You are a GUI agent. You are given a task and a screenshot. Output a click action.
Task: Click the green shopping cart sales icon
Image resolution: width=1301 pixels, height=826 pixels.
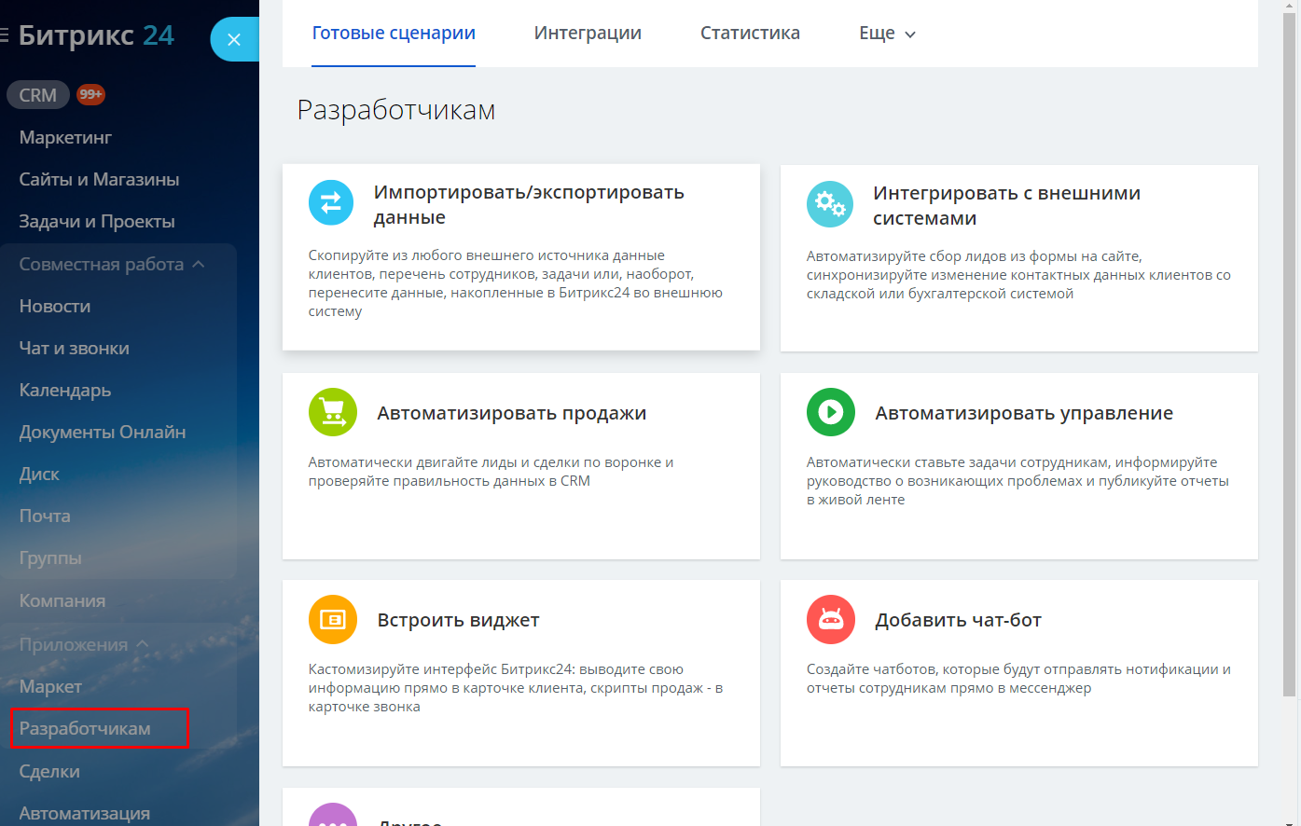(x=332, y=412)
